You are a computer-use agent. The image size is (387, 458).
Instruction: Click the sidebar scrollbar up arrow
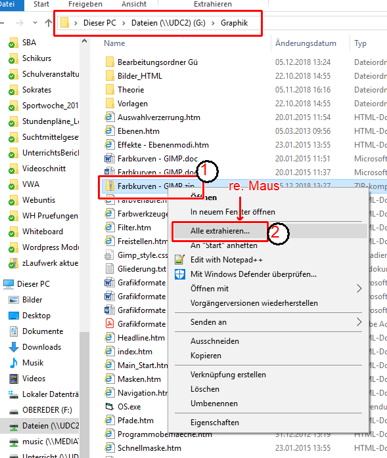(x=84, y=41)
